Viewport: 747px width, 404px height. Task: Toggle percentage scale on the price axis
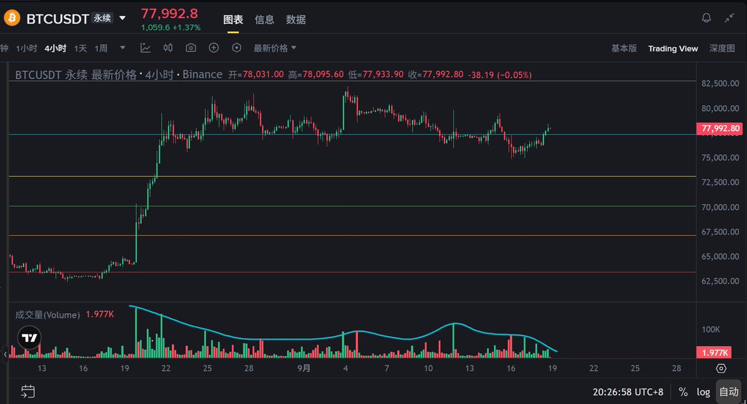(683, 392)
